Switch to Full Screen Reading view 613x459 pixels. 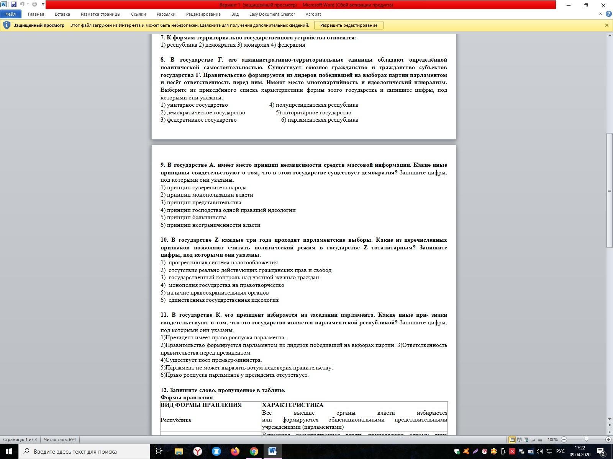519,439
